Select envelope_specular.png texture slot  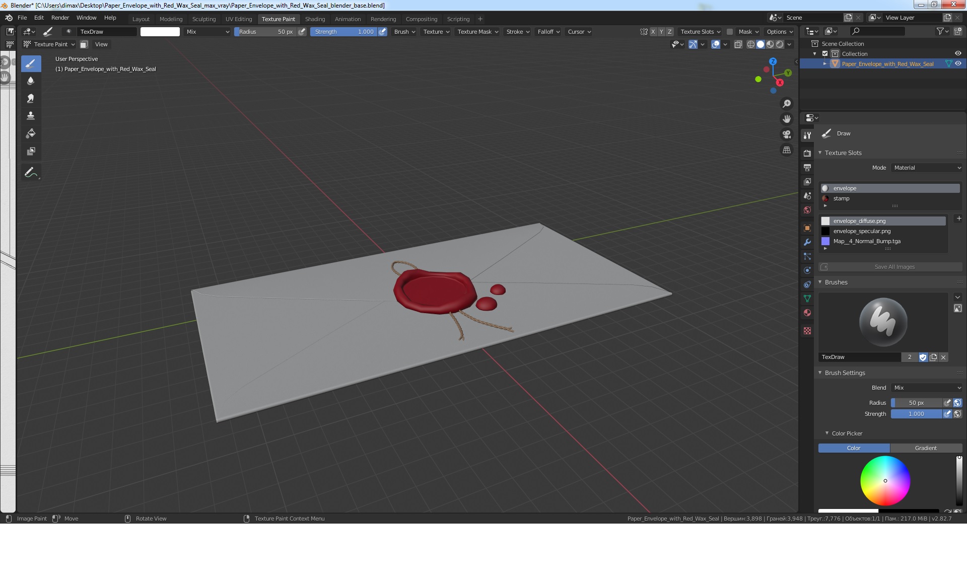point(862,231)
